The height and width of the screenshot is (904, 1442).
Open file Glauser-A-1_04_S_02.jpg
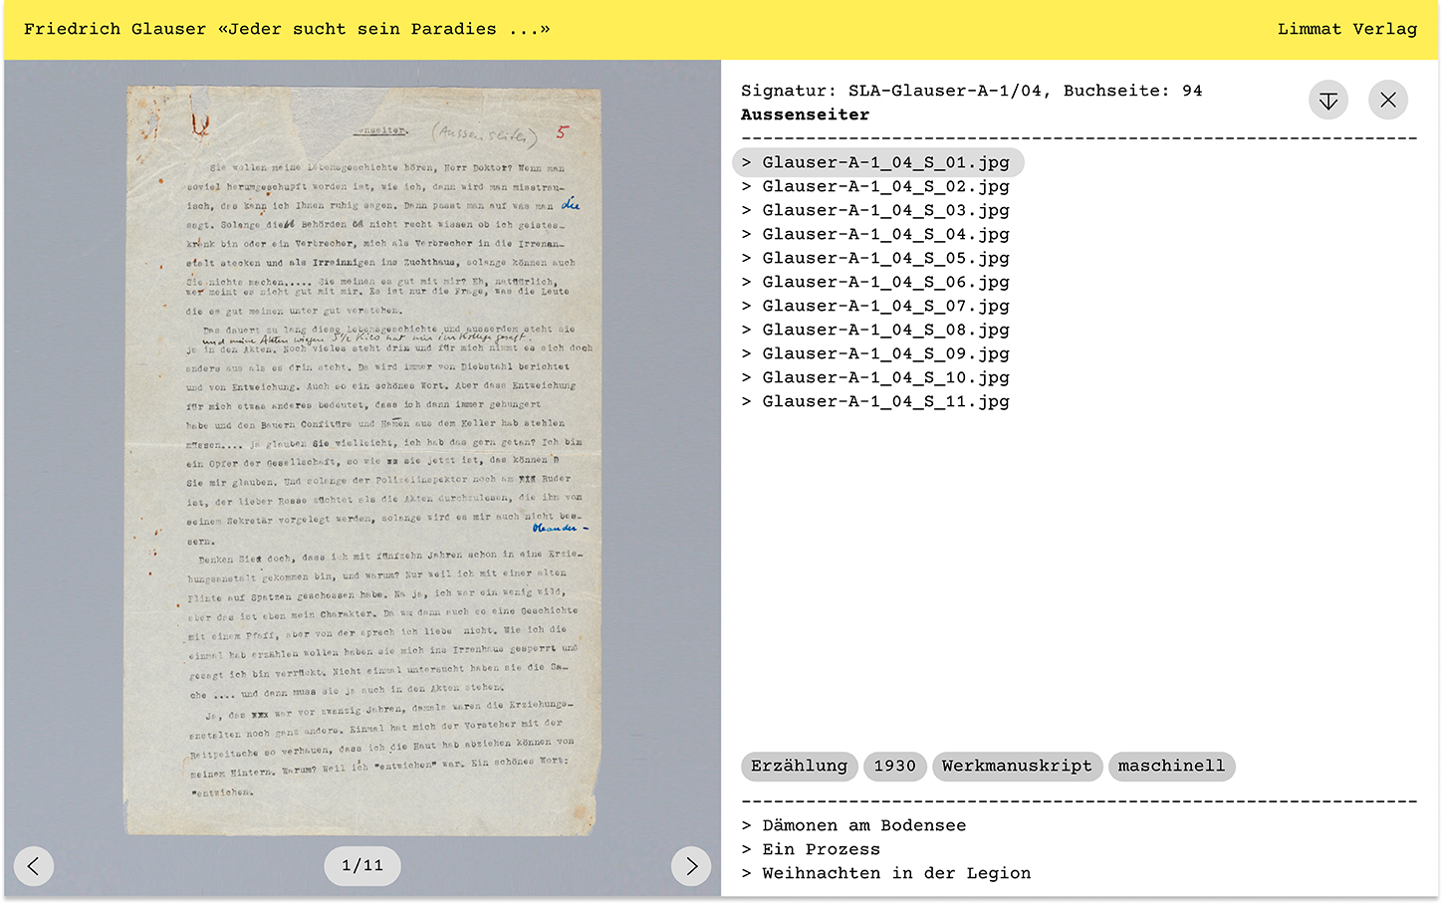(884, 186)
